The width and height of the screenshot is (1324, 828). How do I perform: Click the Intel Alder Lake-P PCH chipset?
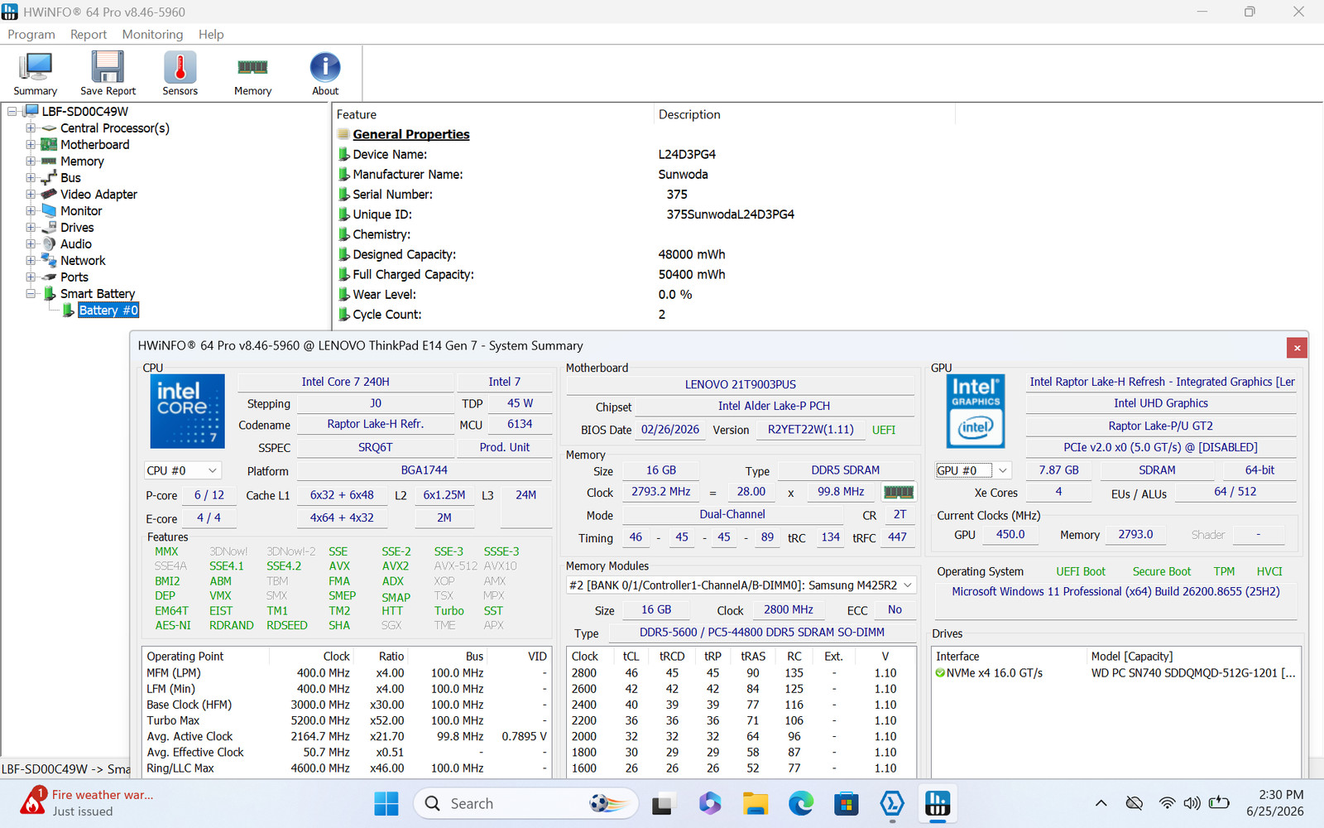tap(774, 406)
